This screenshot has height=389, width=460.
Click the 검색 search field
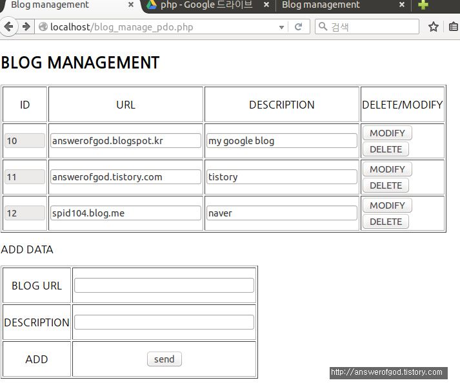click(x=366, y=26)
